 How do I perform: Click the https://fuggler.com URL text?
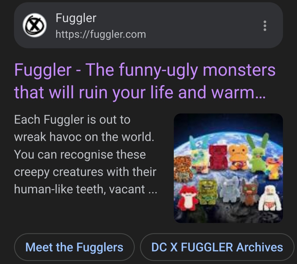[101, 34]
